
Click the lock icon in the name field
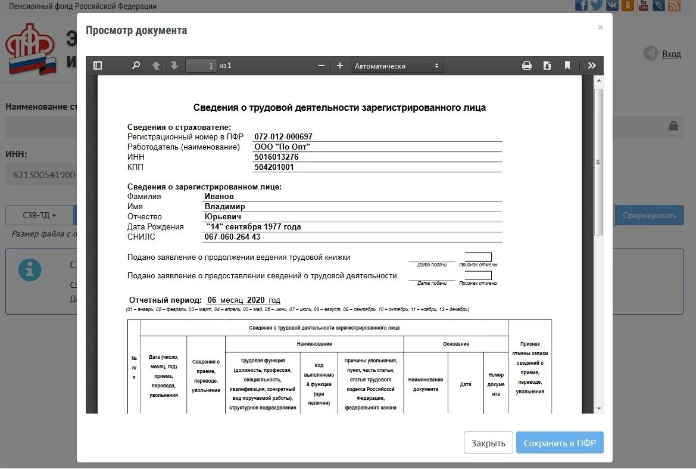(673, 126)
